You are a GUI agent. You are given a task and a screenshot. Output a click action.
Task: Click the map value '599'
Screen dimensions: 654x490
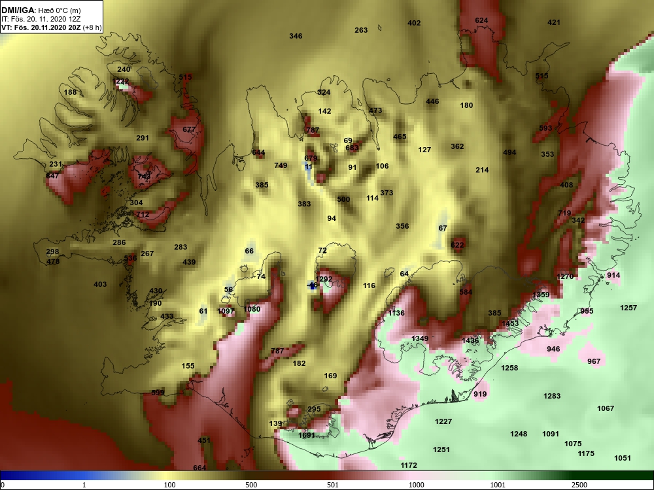[x=158, y=393]
